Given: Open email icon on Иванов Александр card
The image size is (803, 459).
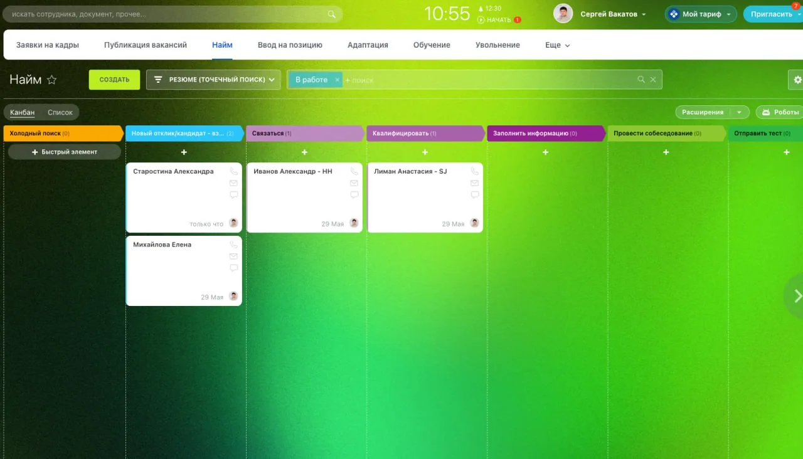Looking at the screenshot, I should [354, 183].
